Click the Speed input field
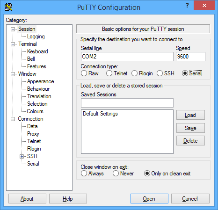The image size is (218, 210). click(x=190, y=57)
